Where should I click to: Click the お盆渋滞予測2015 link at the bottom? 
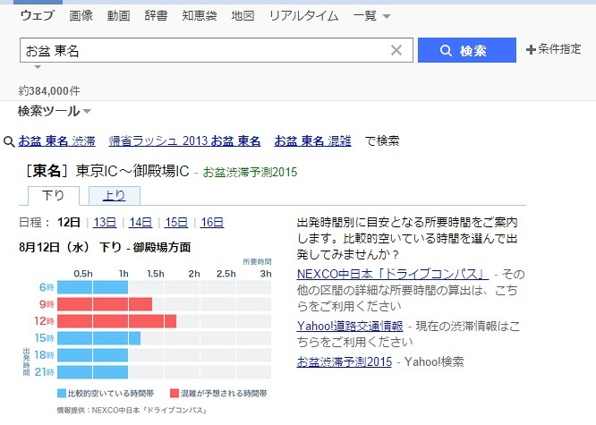point(345,361)
